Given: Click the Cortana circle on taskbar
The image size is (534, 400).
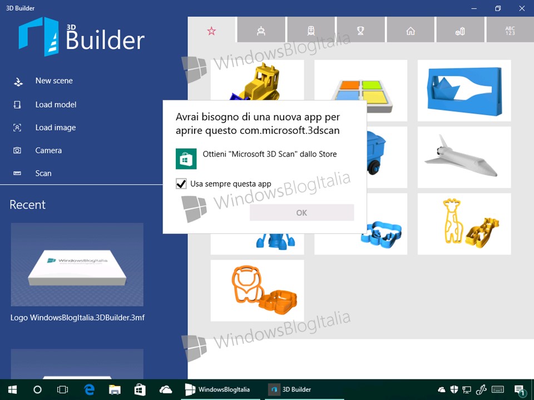Looking at the screenshot, I should [x=37, y=390].
